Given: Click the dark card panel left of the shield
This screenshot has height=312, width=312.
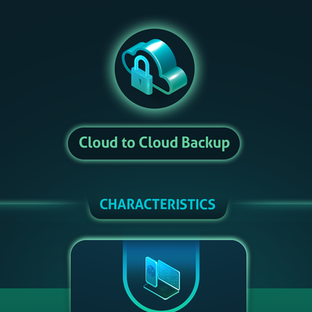Looking at the screenshot, I should [x=97, y=276].
